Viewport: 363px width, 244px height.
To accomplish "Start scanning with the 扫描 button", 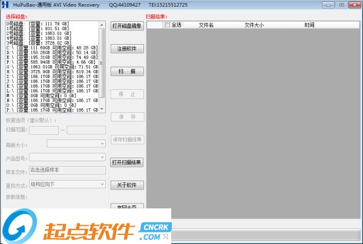I will point(127,71).
